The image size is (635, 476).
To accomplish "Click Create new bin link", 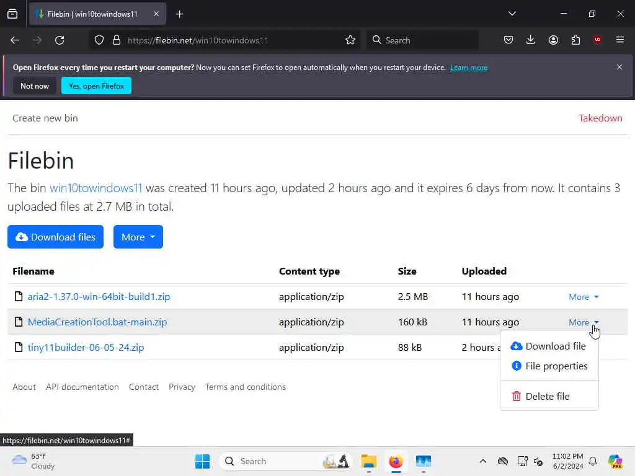I will tap(45, 118).
